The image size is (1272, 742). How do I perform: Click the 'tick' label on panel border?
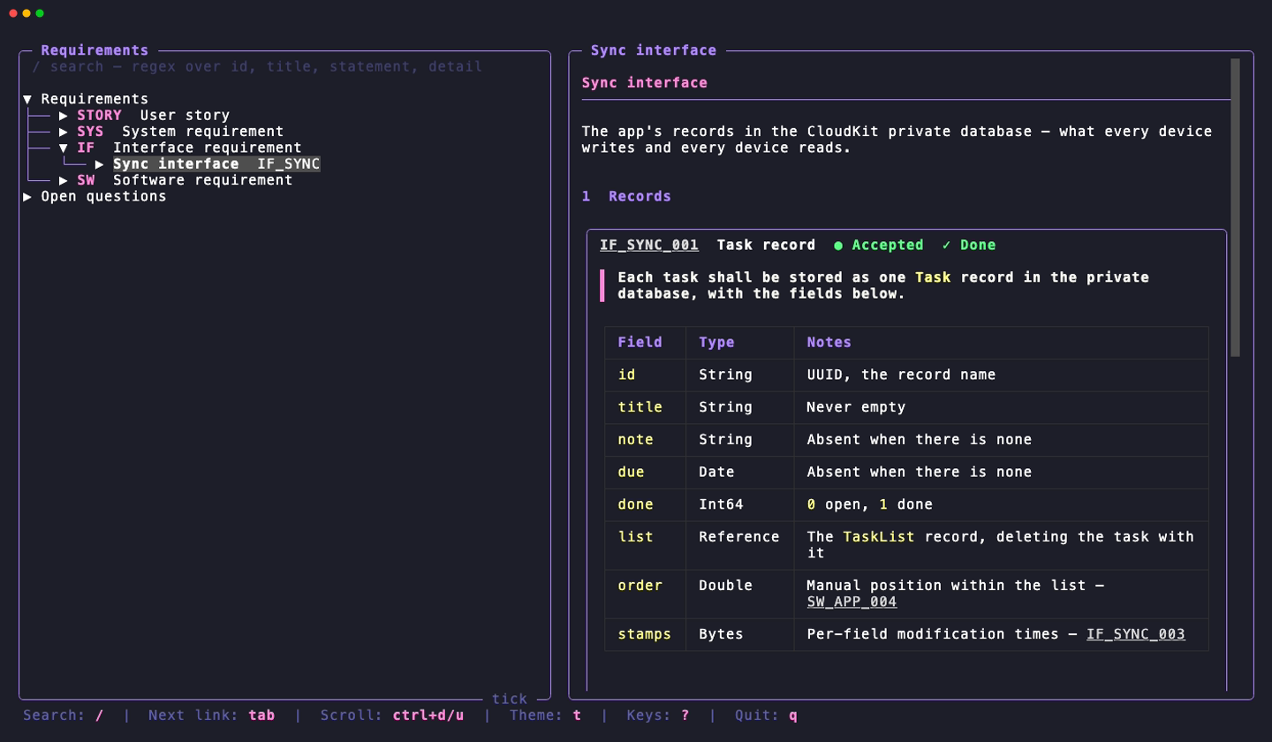[510, 699]
